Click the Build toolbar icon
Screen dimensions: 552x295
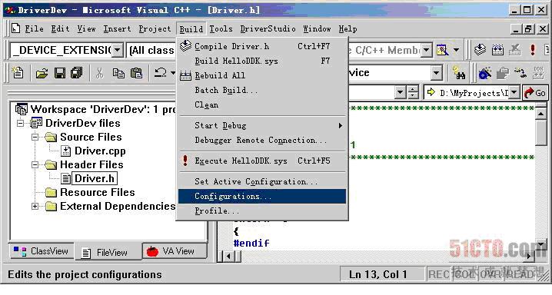coord(497,50)
